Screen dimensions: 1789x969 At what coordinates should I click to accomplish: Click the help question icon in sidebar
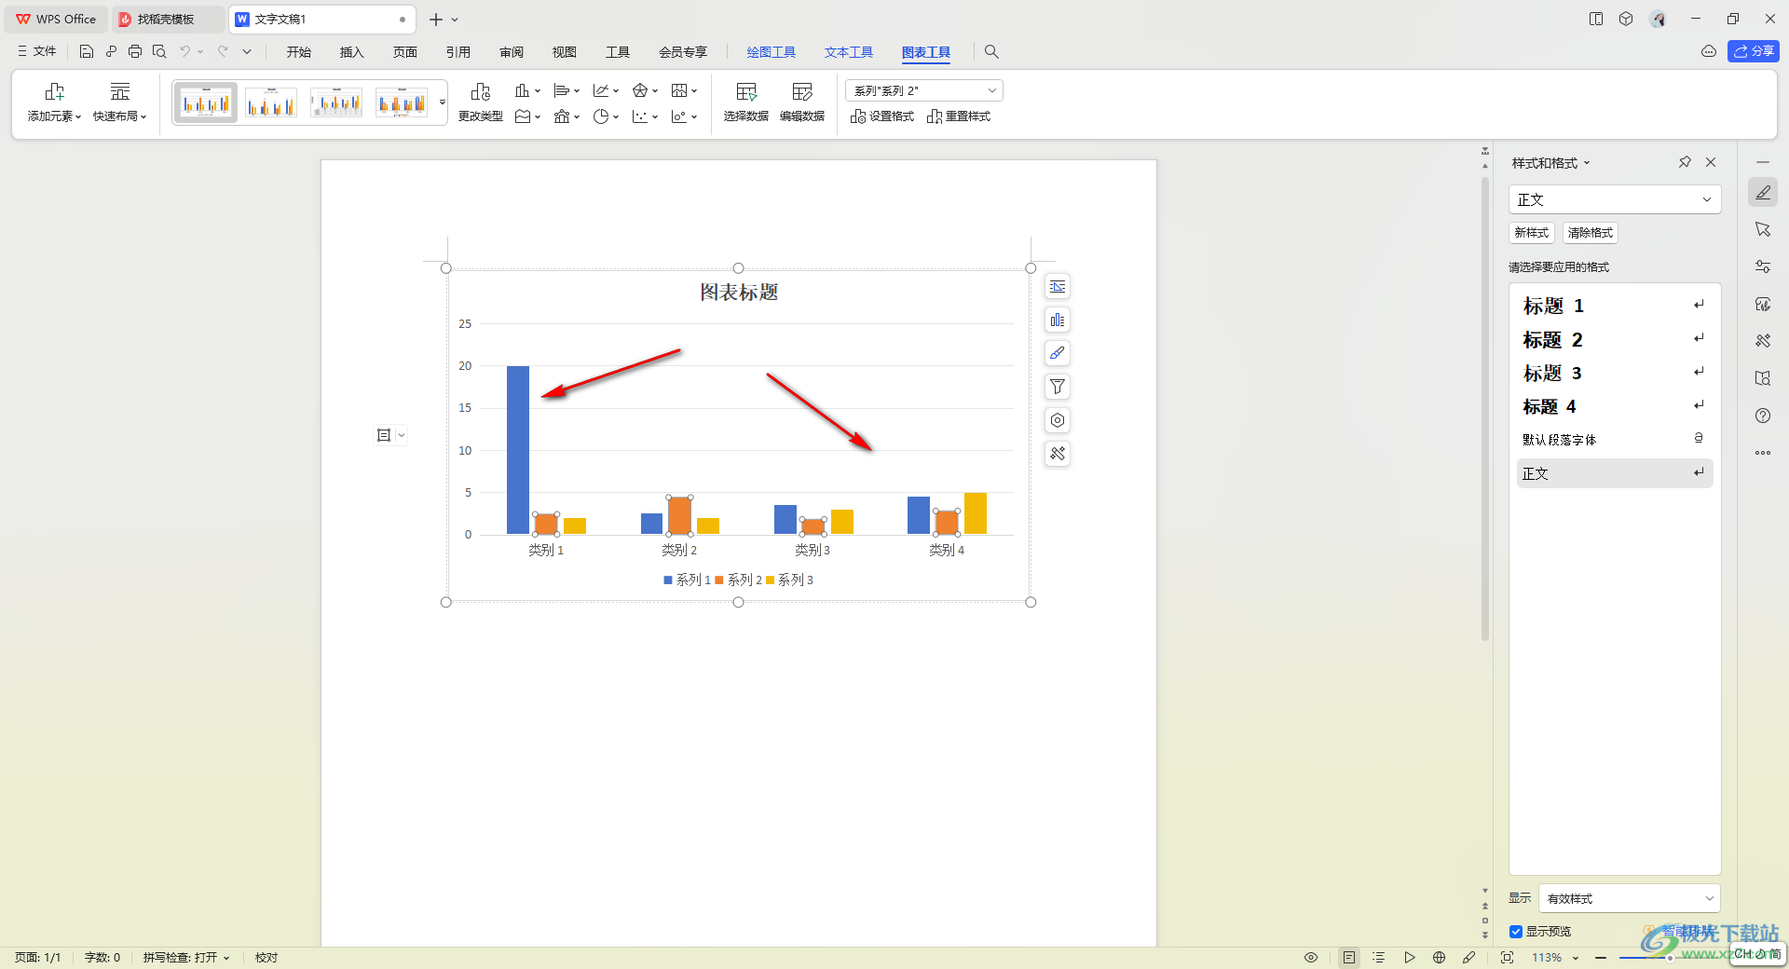coord(1763,416)
